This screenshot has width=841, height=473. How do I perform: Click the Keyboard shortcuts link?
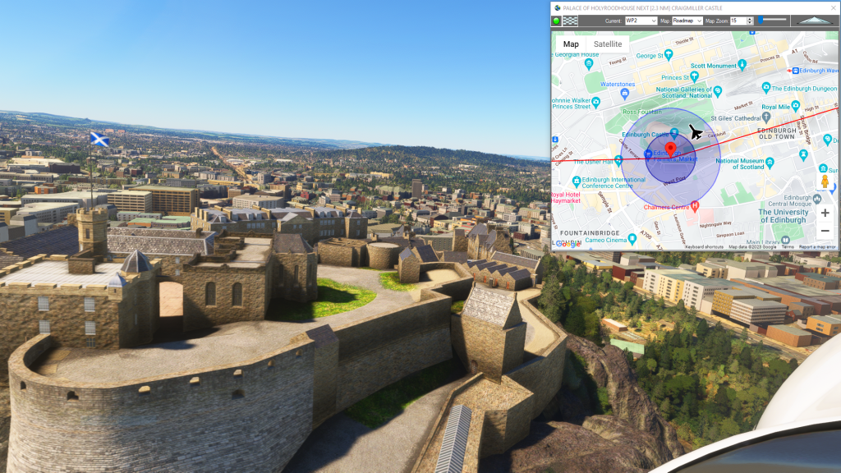[705, 246]
